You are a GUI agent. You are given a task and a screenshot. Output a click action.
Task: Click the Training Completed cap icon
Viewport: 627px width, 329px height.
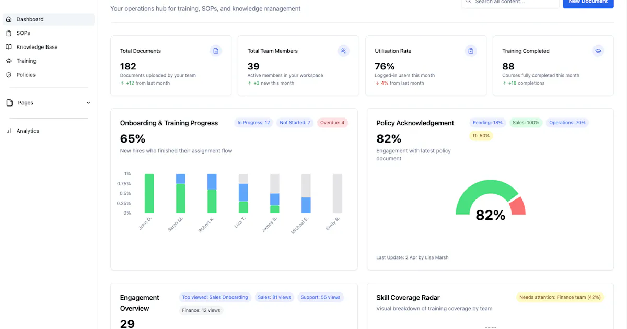(598, 51)
